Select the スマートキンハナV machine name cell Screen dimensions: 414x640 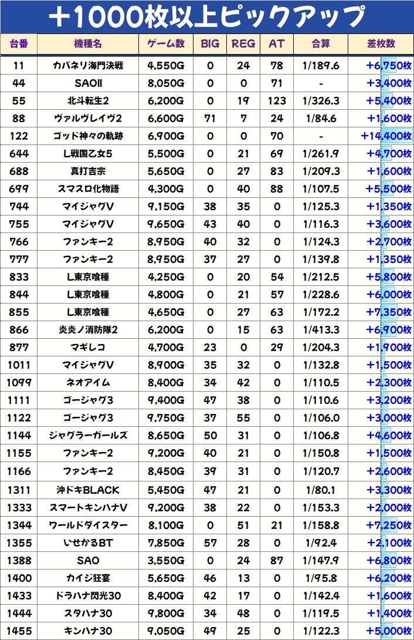88,507
